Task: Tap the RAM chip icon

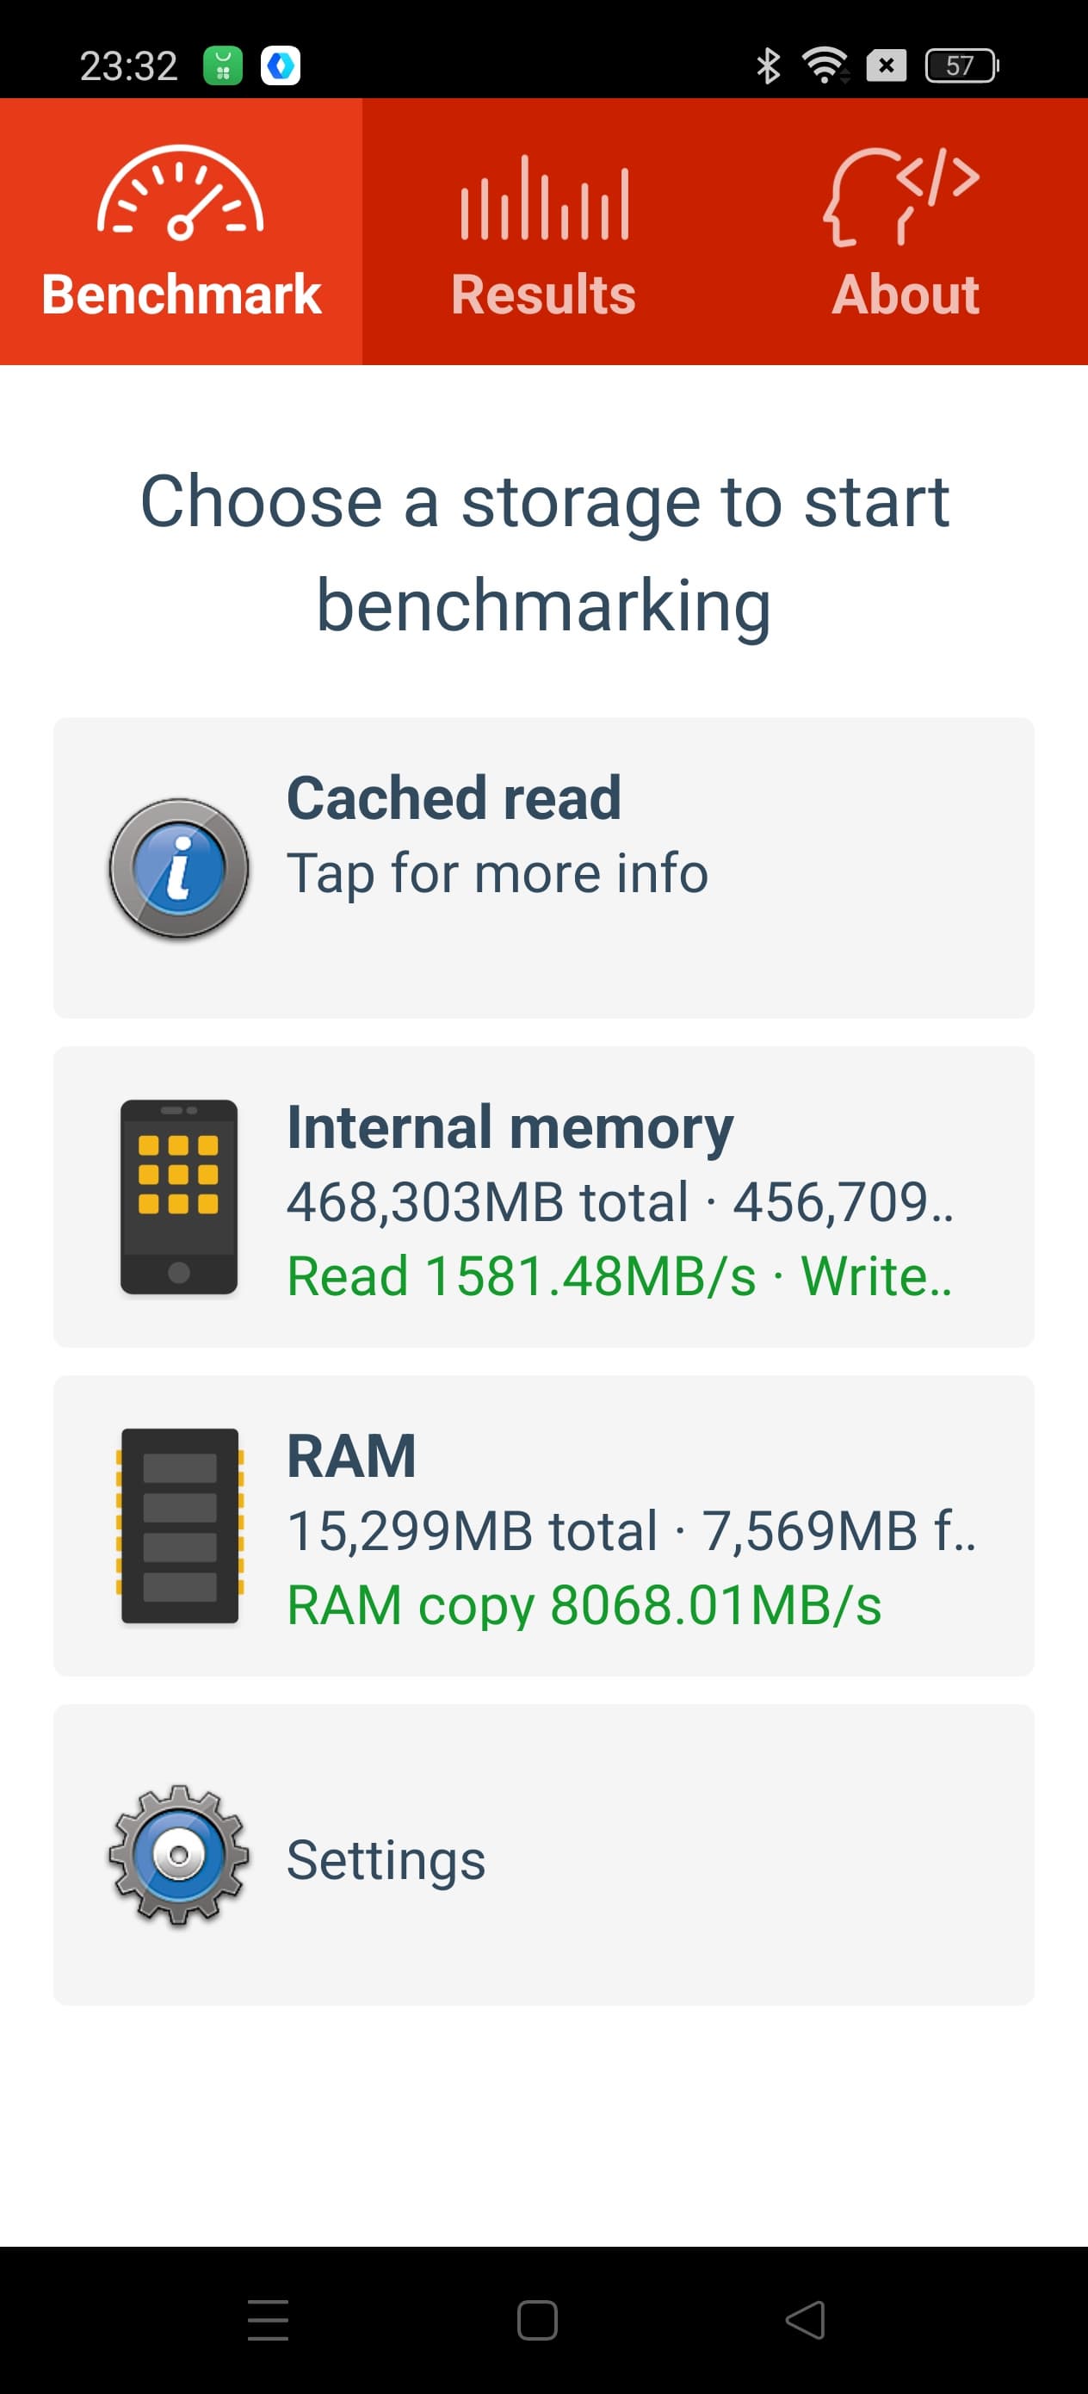Action: click(x=179, y=1525)
